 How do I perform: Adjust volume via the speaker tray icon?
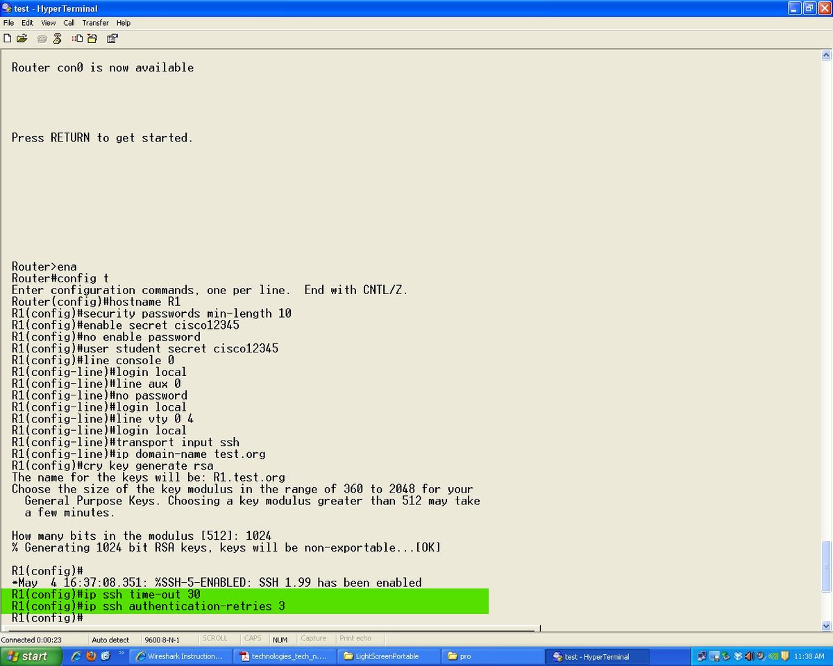pyautogui.click(x=749, y=656)
